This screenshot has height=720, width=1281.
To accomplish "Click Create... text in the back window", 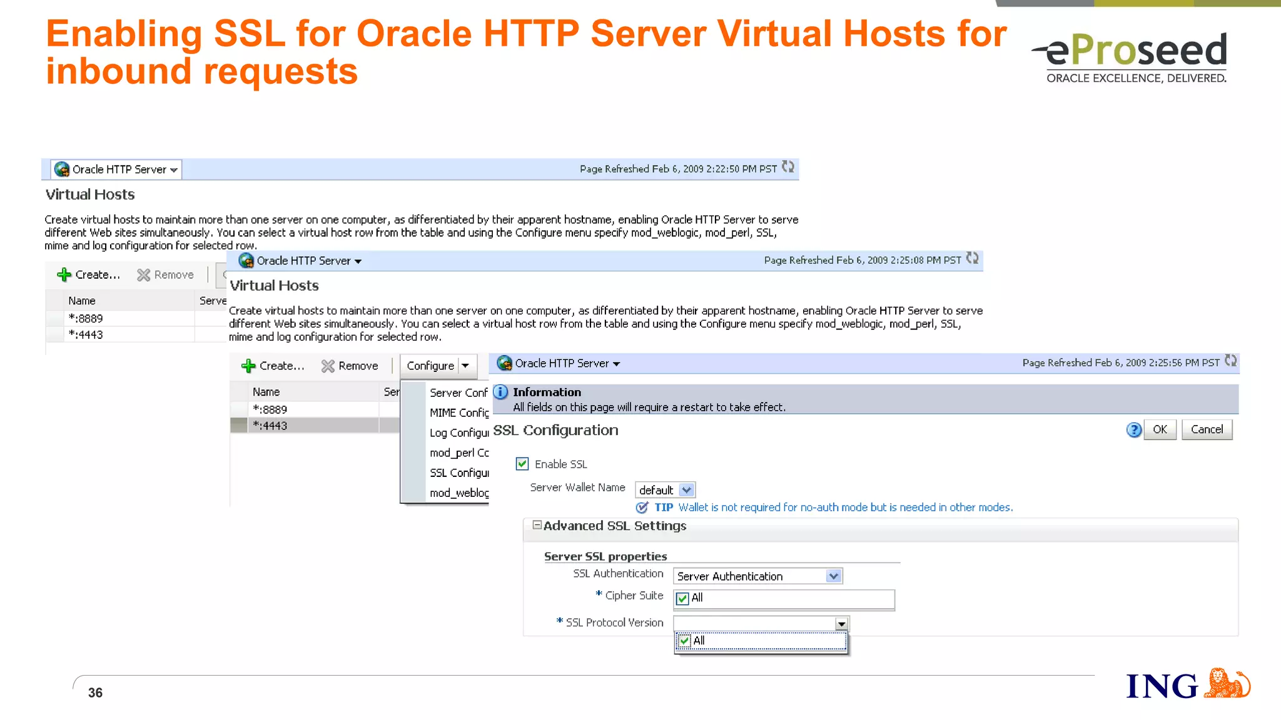I will (98, 274).
